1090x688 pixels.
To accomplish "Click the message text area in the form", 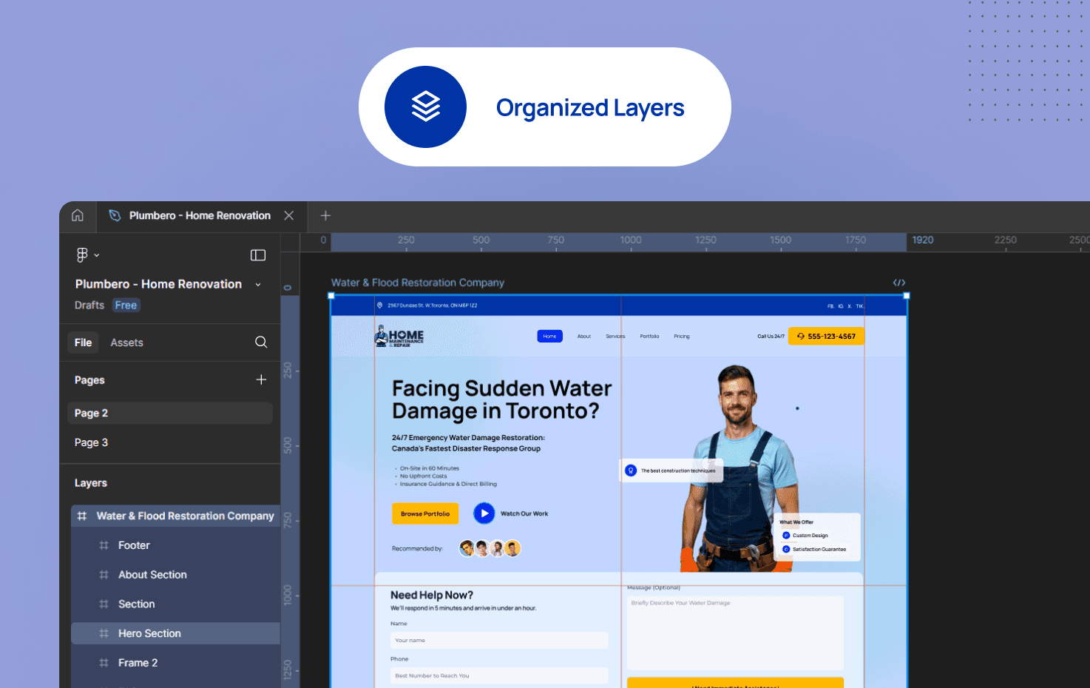I will point(735,633).
